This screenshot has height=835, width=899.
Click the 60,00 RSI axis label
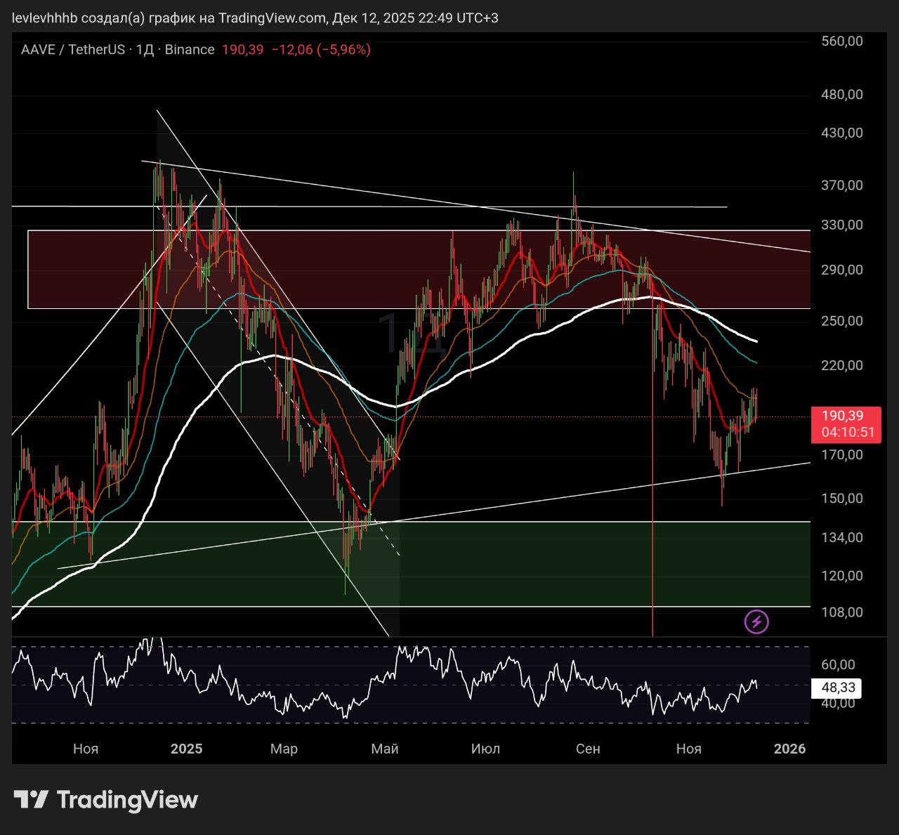838,664
